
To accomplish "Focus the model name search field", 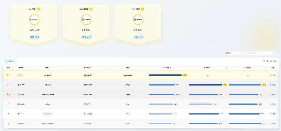I will point(258,53).
